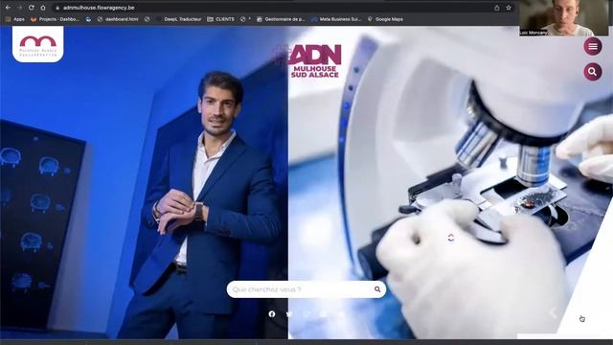Viewport: 613px width, 345px height.
Task: Click the browser forward arrow
Action: tap(19, 8)
